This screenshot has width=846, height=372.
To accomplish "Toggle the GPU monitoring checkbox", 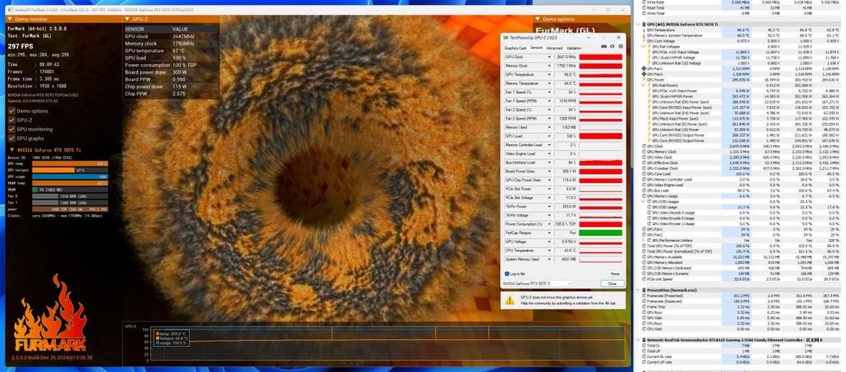I will pyautogui.click(x=11, y=129).
